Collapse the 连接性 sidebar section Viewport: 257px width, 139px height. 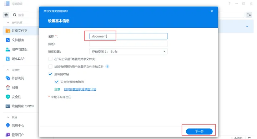(8, 70)
